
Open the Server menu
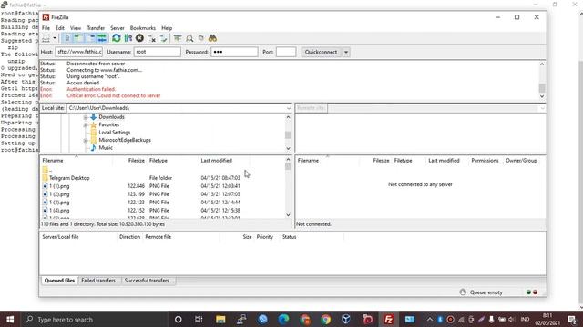click(x=118, y=28)
